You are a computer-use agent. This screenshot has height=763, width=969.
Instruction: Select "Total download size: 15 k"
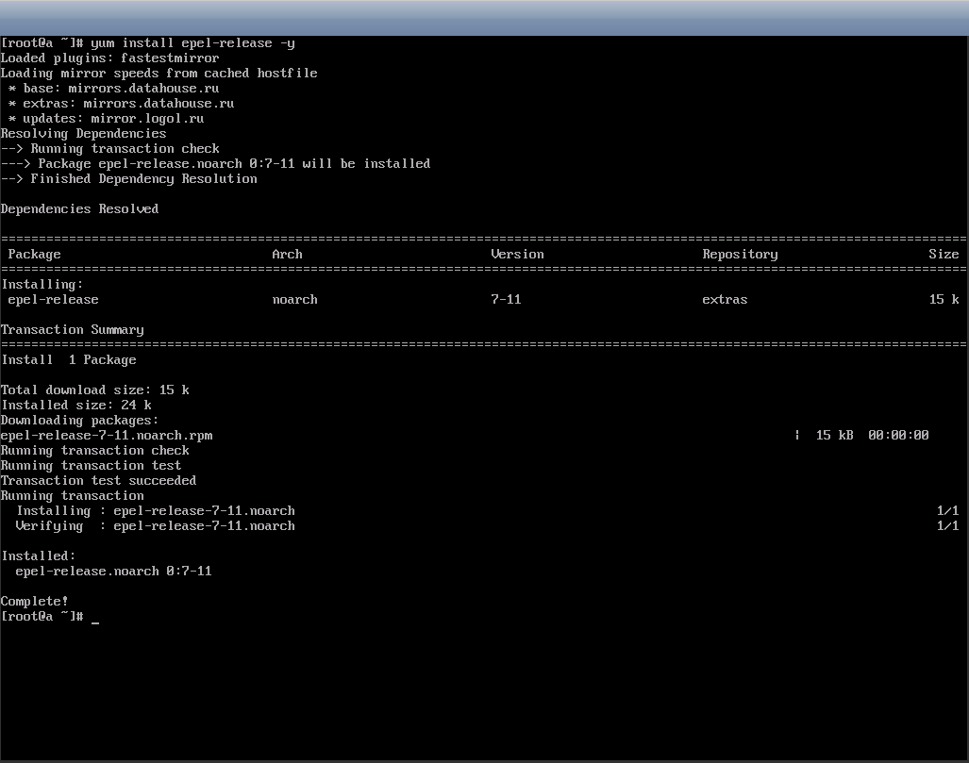coord(95,390)
